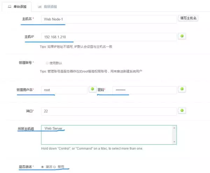Click green check icon beside root username

pos(92,89)
